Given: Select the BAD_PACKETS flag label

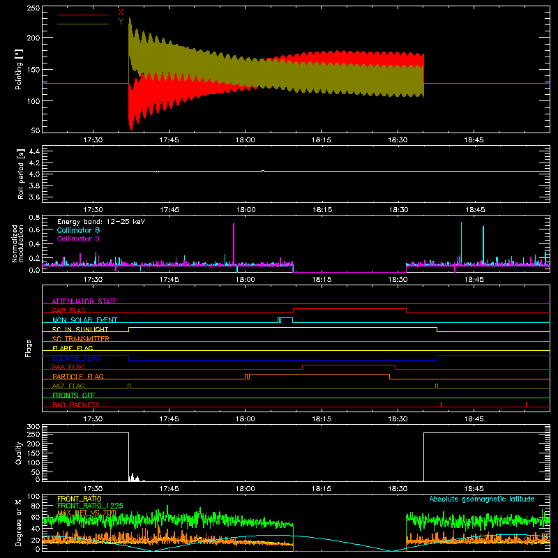Looking at the screenshot, I should (76, 405).
